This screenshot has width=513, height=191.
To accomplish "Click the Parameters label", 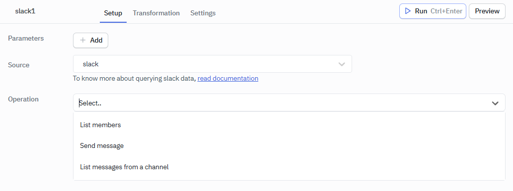I will [26, 38].
